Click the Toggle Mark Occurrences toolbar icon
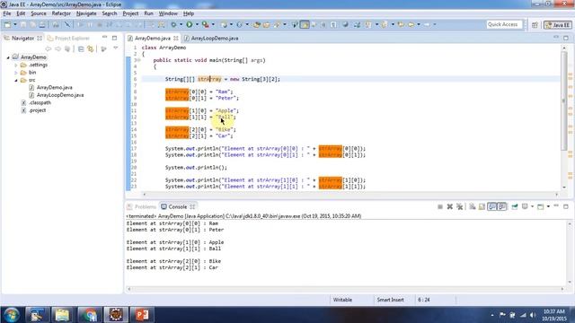Screen dimensions: 575x323 coord(305,24)
